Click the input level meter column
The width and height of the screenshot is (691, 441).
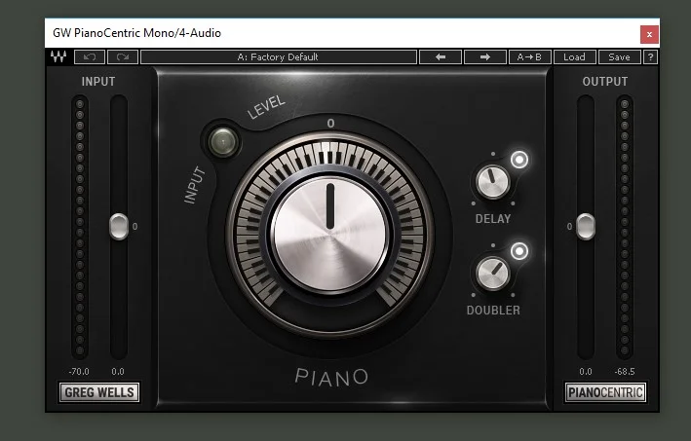pos(80,227)
